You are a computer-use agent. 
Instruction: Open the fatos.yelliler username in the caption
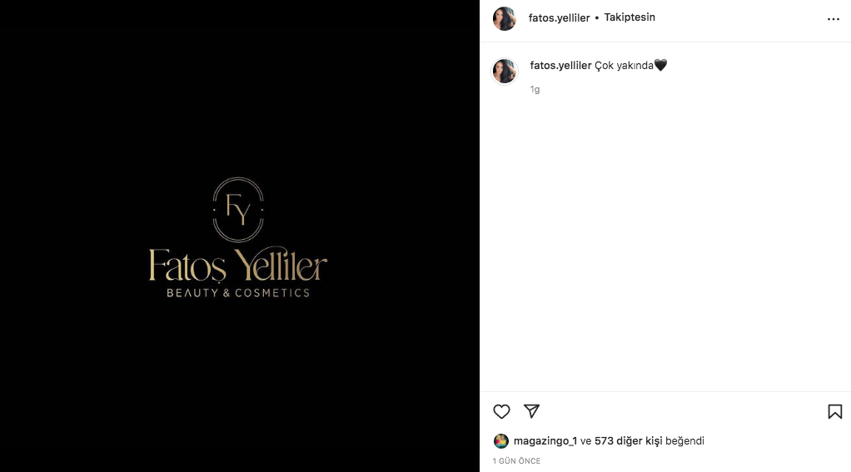tap(560, 65)
